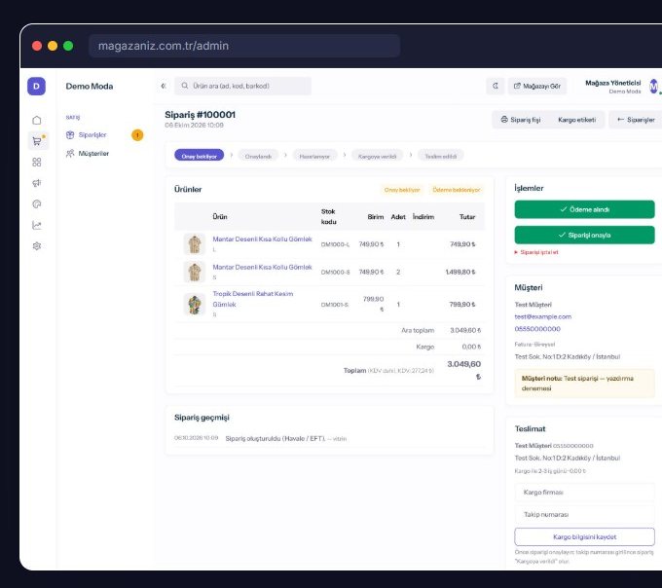Go back with the Siparişler button
662x588 pixels.
tap(636, 120)
